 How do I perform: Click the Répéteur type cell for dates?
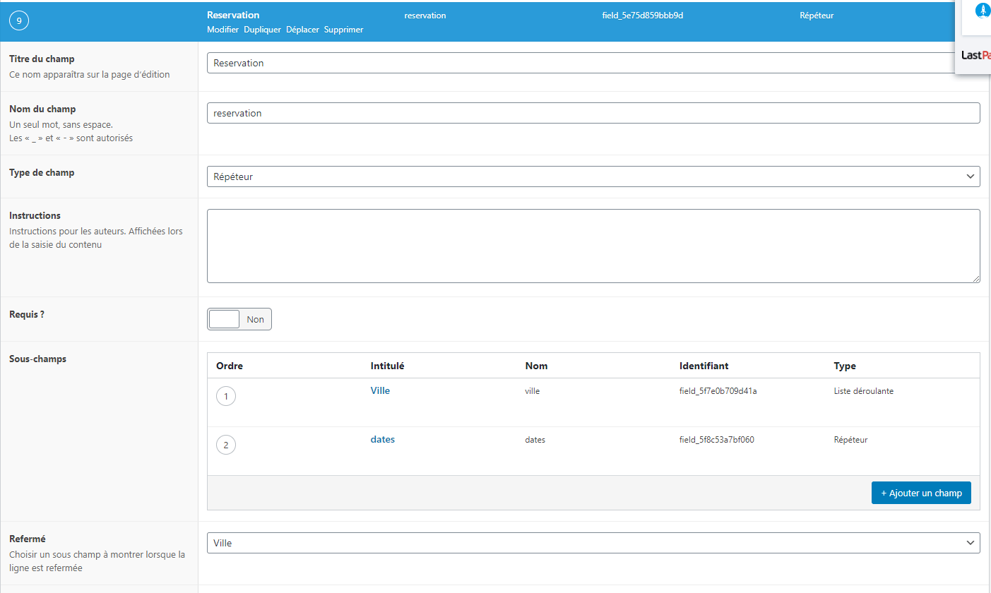click(x=850, y=440)
